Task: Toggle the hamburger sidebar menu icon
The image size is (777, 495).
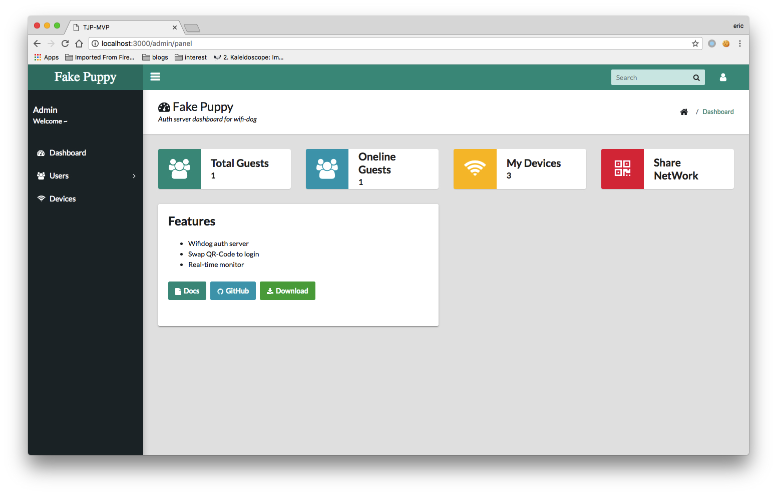Action: [x=155, y=76]
